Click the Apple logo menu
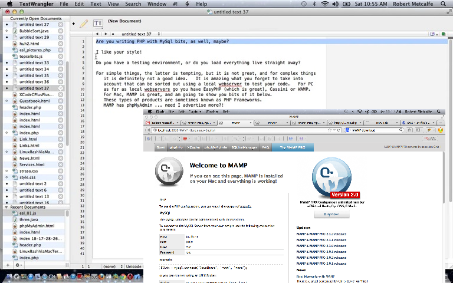The image size is (453, 283). point(9,4)
